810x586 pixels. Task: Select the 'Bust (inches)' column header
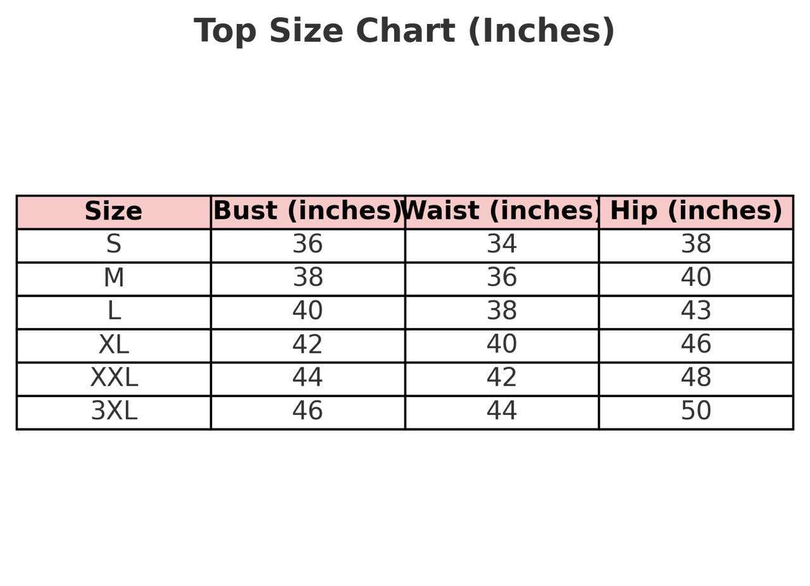pyautogui.click(x=308, y=211)
